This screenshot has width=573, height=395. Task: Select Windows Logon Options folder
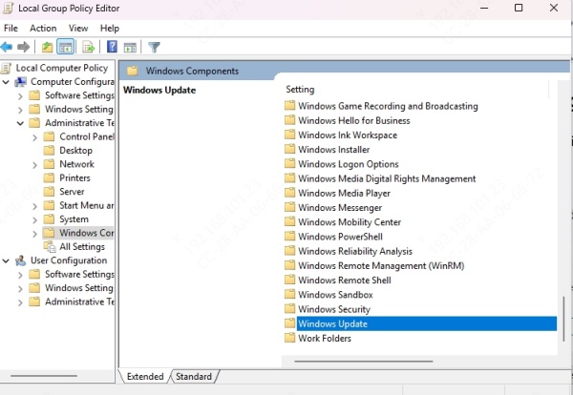click(349, 164)
